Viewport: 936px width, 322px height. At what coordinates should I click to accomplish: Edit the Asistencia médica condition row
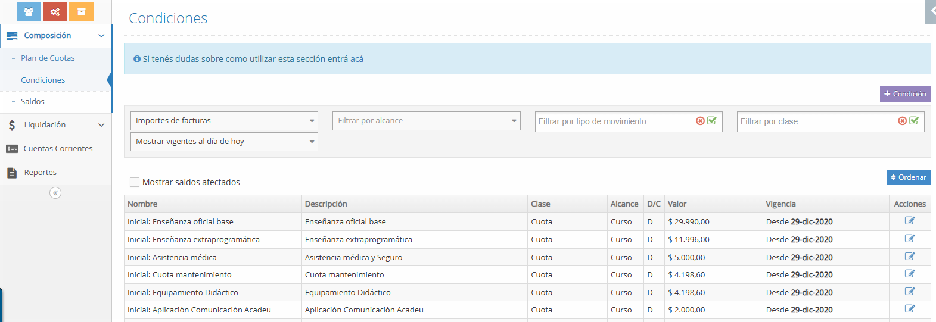coord(909,257)
